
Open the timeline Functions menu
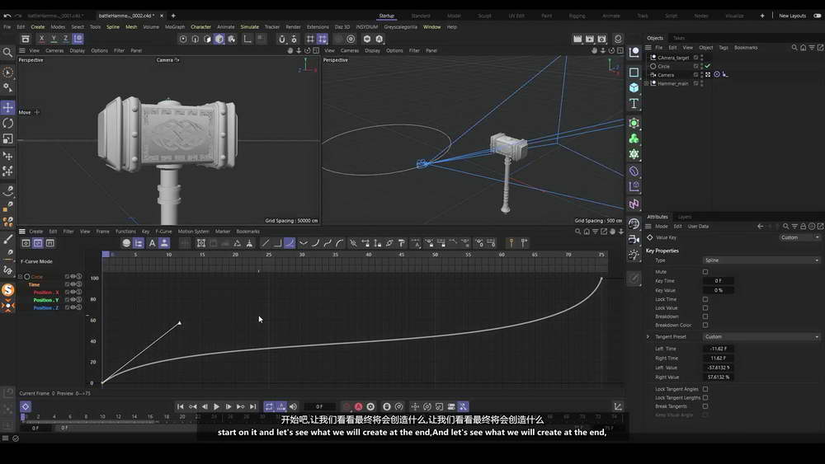[x=125, y=232]
